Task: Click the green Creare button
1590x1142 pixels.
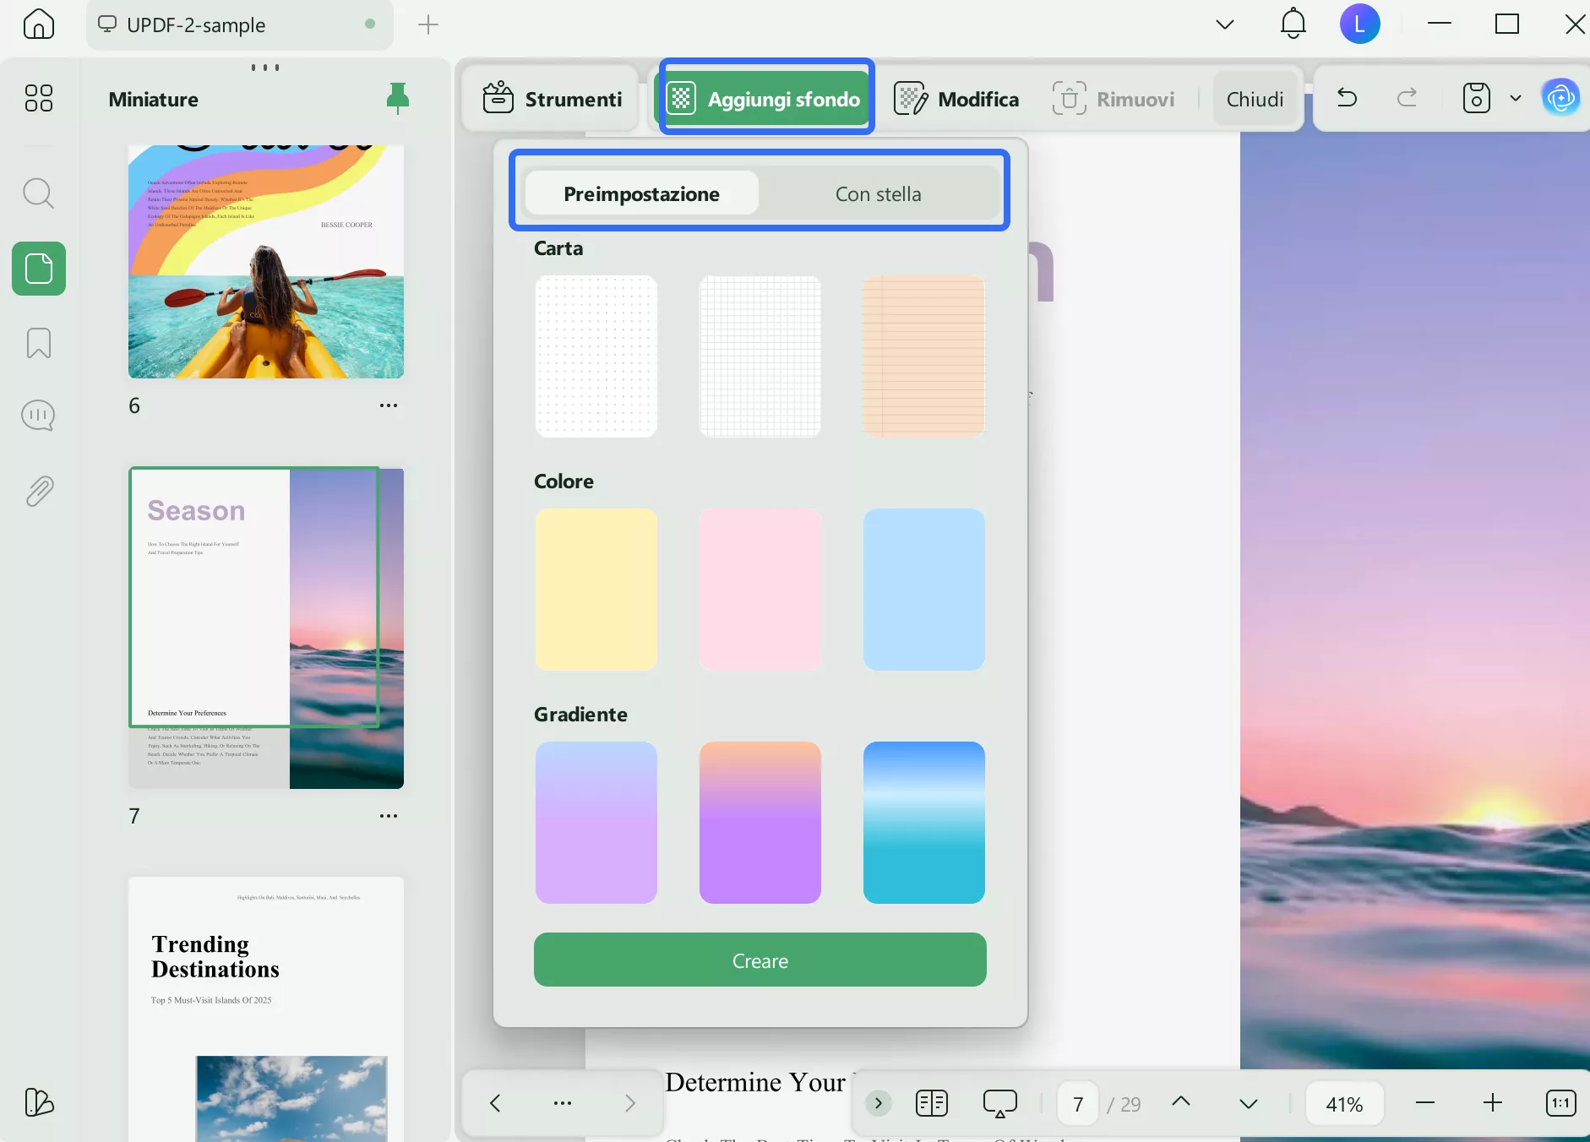Action: [x=760, y=960]
